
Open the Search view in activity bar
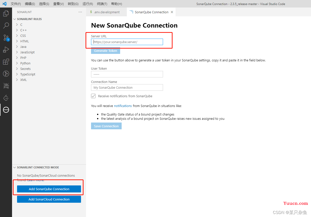click(6, 25)
